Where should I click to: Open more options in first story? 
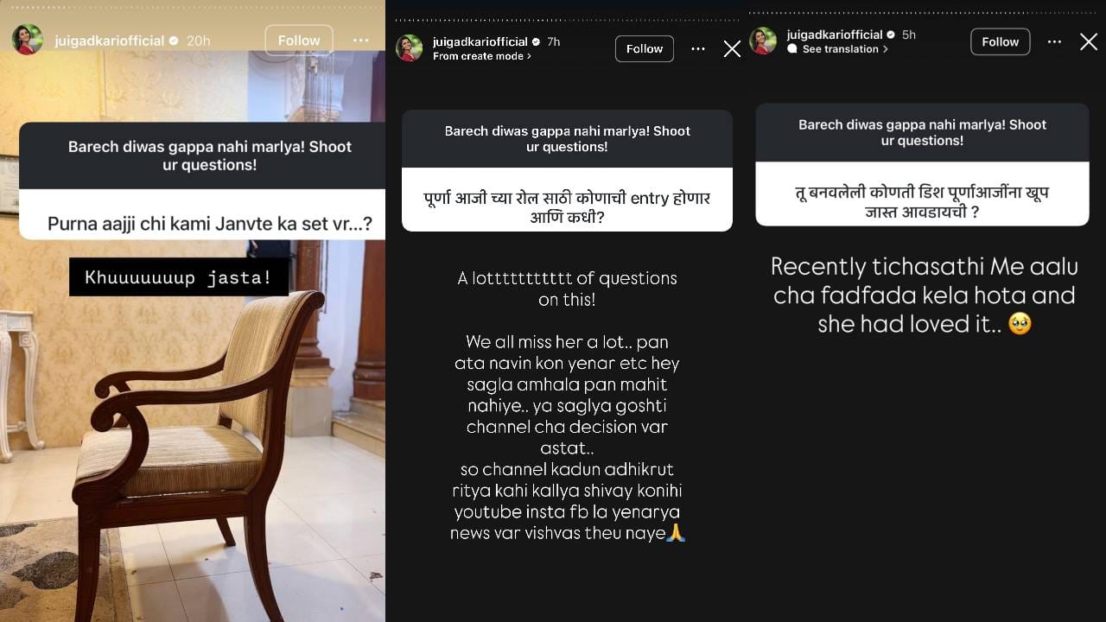[x=360, y=41]
